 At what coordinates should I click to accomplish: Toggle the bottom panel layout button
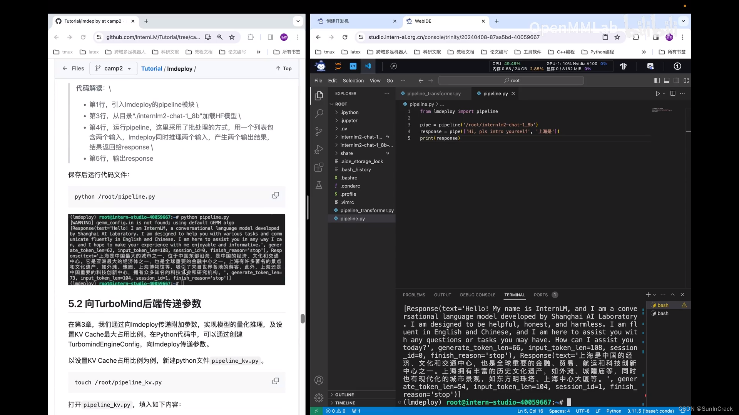667,80
